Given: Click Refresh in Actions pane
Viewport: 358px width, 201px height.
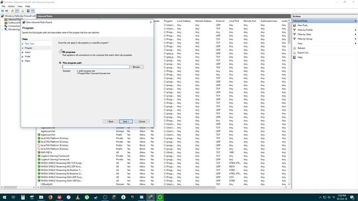Looking at the screenshot, I should click(301, 48).
